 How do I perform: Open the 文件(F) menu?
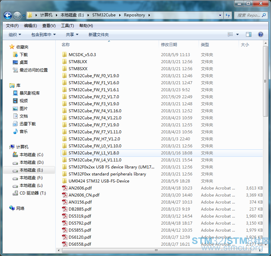(x=12, y=26)
